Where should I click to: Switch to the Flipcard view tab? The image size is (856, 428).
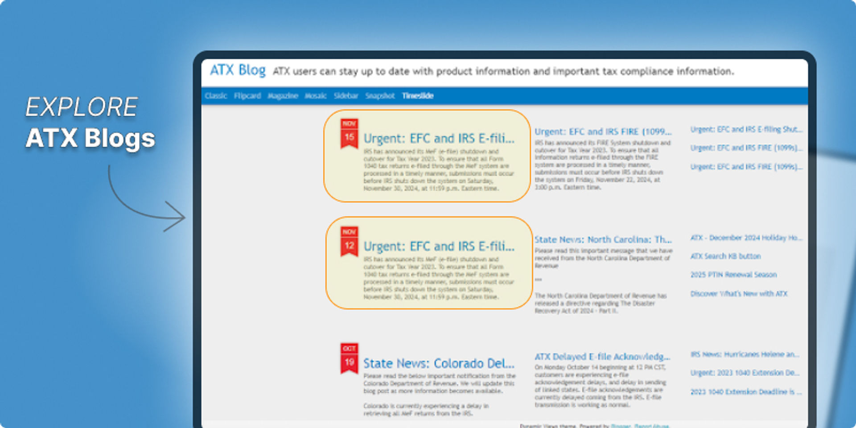click(x=247, y=96)
